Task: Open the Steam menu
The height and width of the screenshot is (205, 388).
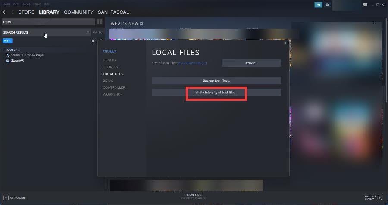Action: pos(6,4)
